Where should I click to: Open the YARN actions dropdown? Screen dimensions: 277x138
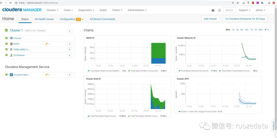point(70,49)
